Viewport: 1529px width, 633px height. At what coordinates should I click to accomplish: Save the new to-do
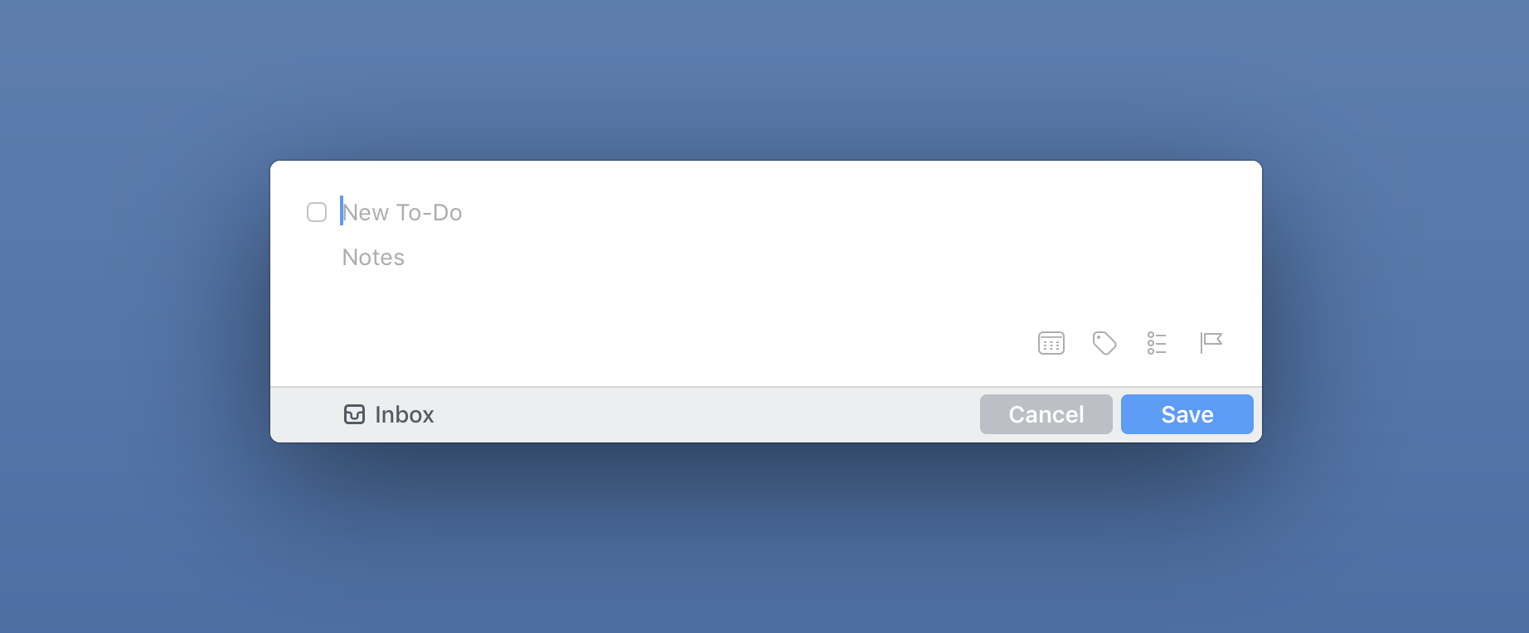1187,414
